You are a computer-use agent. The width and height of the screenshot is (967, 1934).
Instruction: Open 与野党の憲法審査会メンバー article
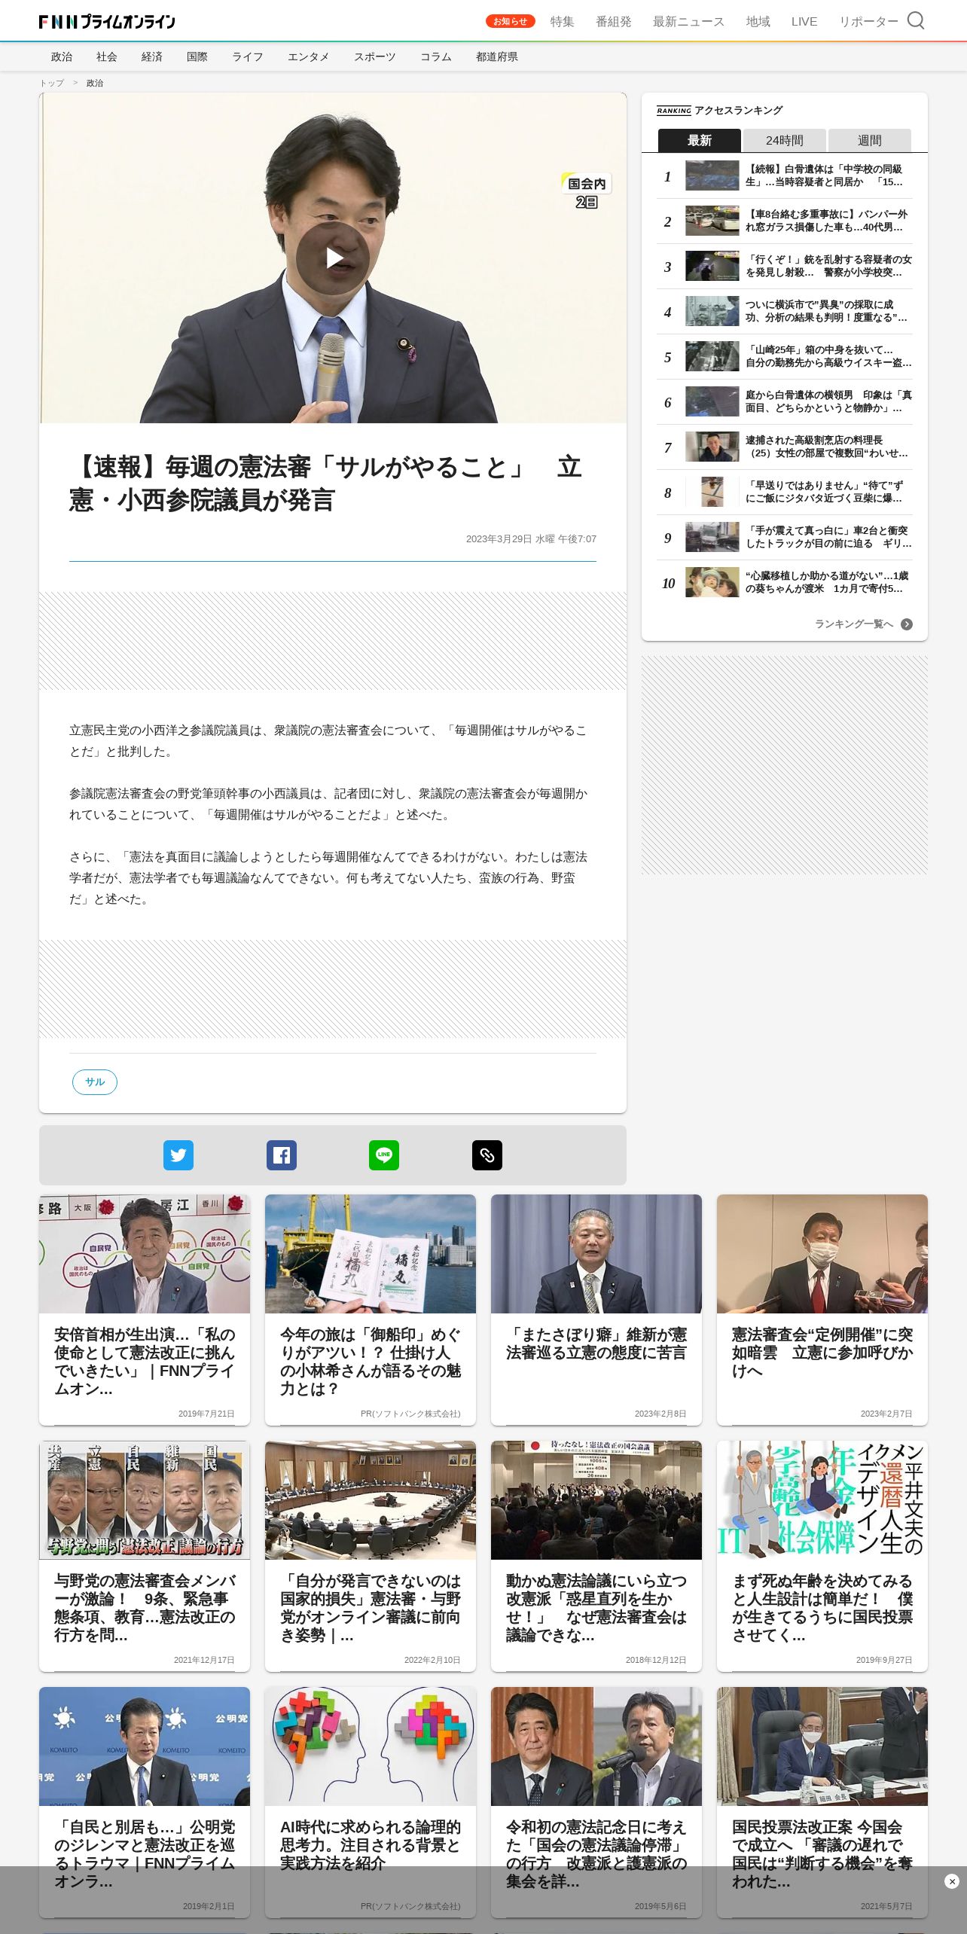tap(145, 1556)
